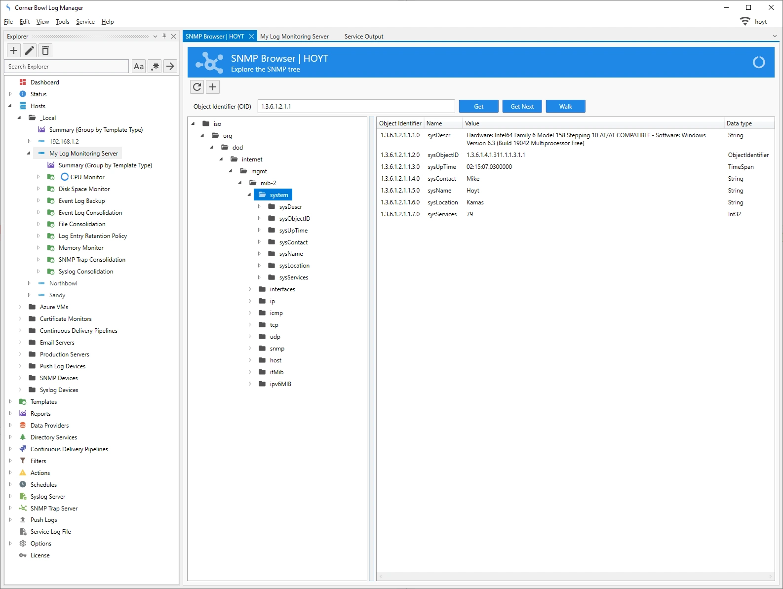783x589 pixels.
Task: Toggle match case (Aa) search option
Action: [139, 66]
